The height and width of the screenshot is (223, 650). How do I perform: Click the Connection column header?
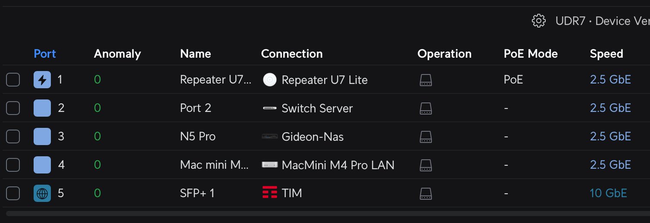tap(292, 54)
